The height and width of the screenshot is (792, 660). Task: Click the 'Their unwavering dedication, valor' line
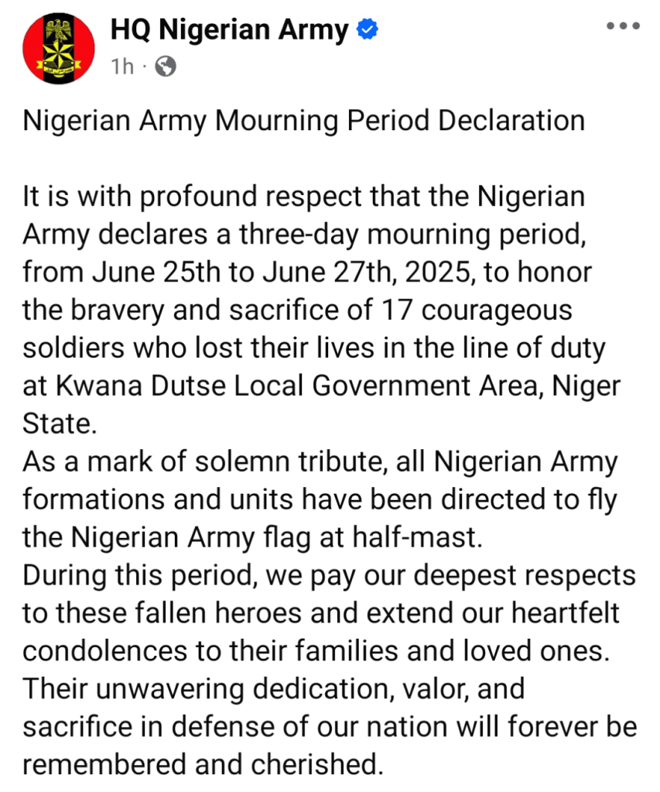[x=273, y=688]
